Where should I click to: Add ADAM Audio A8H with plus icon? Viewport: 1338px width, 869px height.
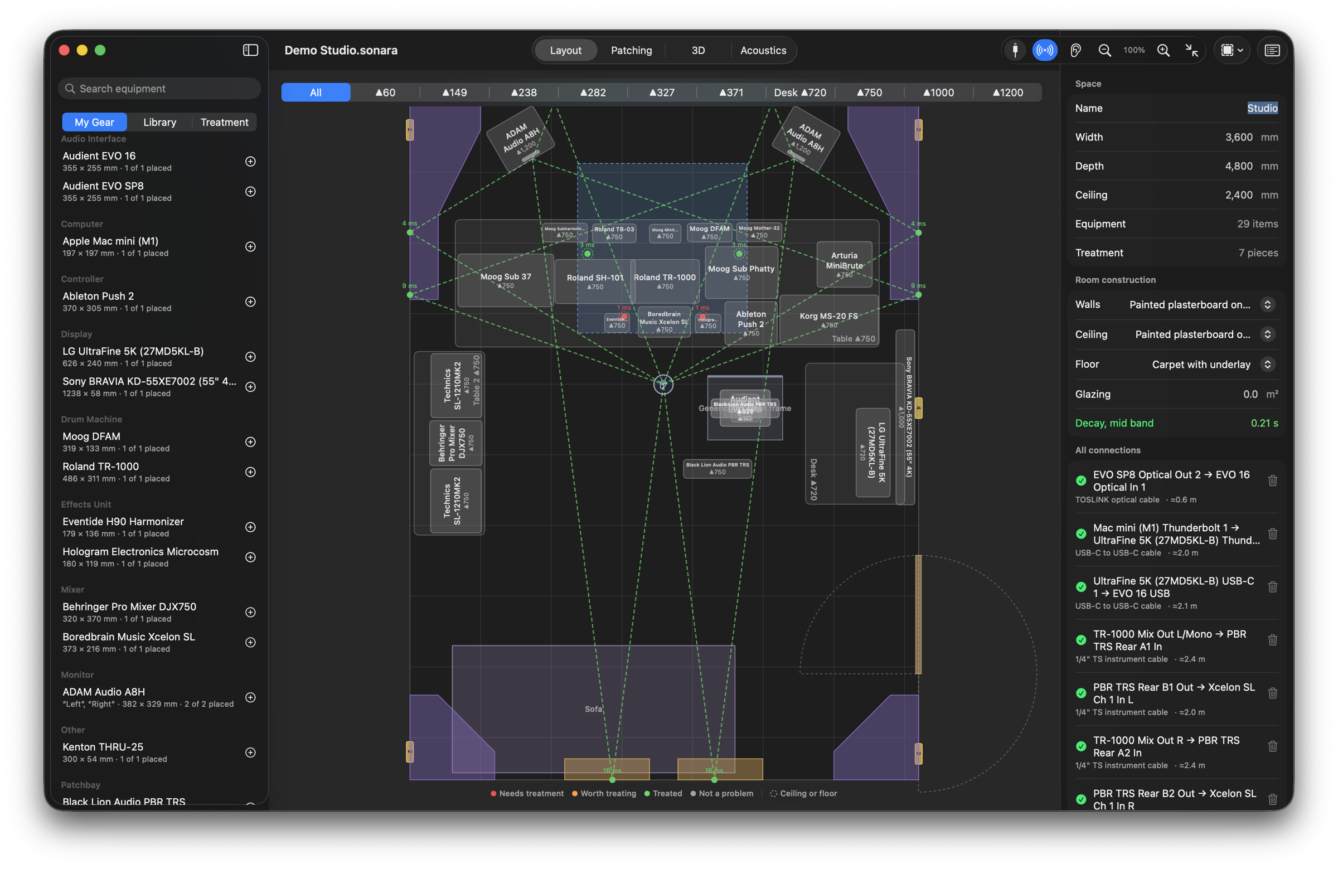pos(250,697)
